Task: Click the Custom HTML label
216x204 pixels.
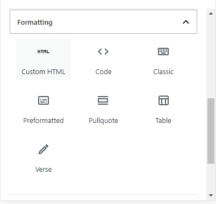Action: [44, 72]
